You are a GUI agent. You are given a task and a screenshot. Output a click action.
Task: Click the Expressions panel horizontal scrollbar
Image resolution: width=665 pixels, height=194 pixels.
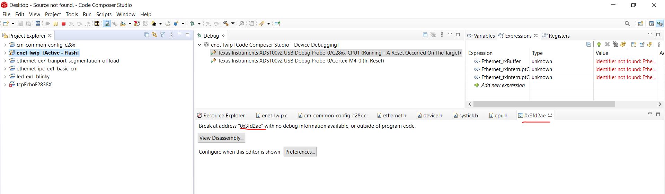tap(544, 104)
